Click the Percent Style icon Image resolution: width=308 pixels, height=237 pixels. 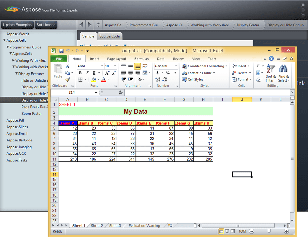168,73
